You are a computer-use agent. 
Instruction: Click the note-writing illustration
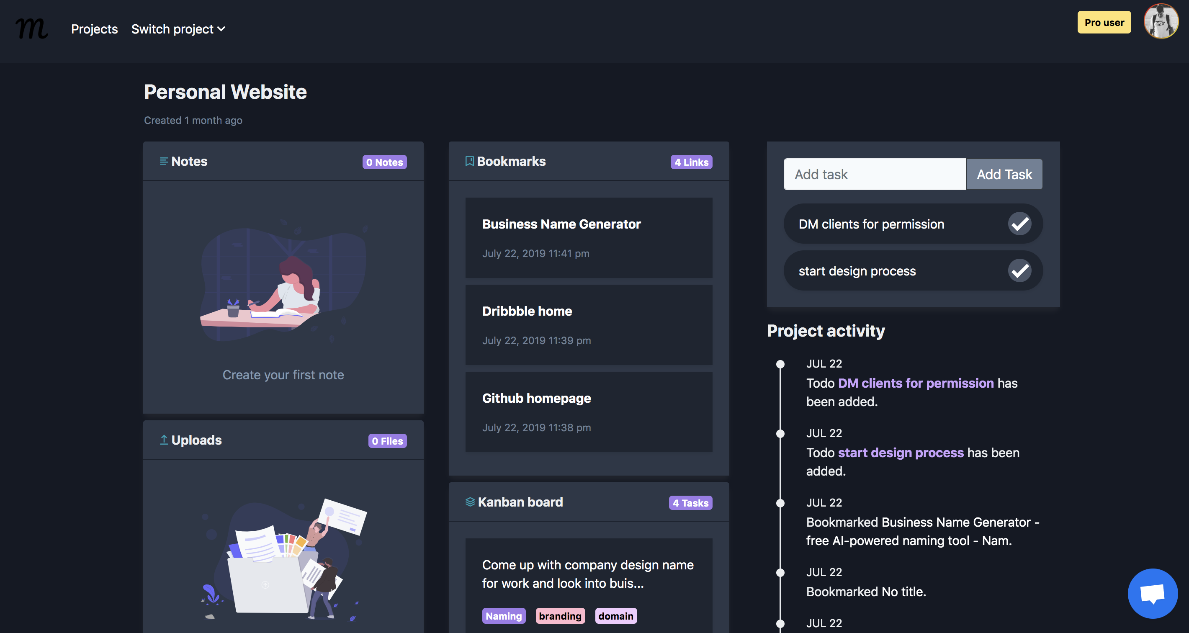tap(283, 281)
